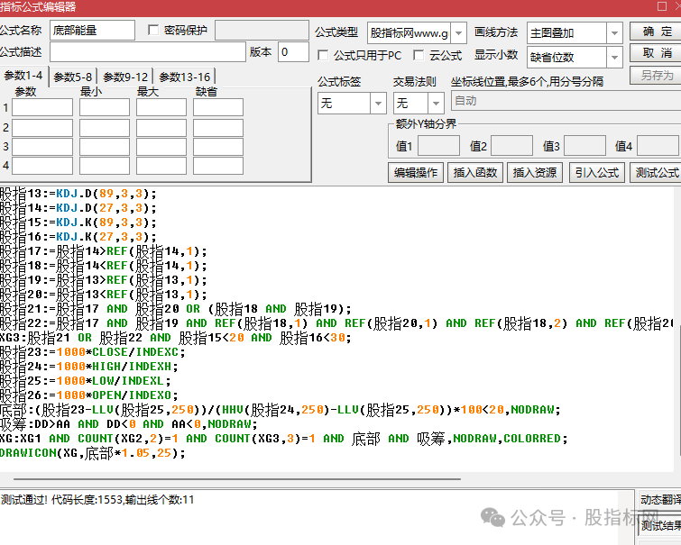This screenshot has width=681, height=545.
Task: Click the 坐标线位置 field showing 自动
Action: click(x=566, y=101)
